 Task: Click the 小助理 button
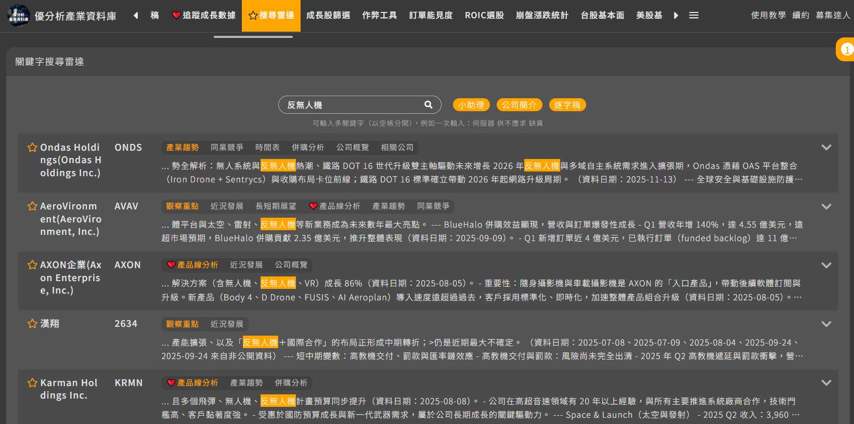click(471, 105)
